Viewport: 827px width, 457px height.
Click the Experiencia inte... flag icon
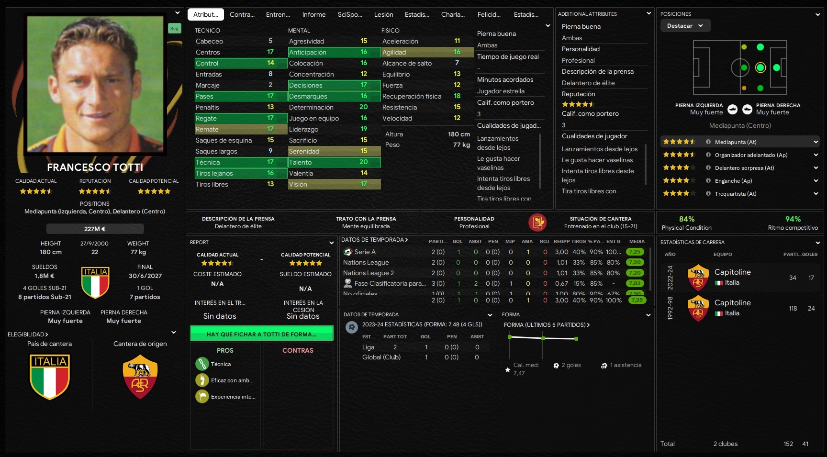(202, 397)
